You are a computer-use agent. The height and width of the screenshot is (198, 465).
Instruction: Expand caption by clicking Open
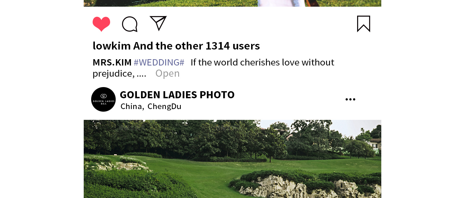(x=167, y=73)
